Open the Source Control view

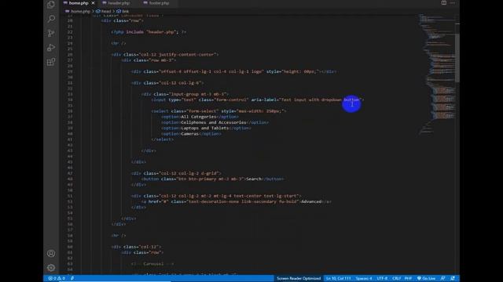(x=51, y=33)
